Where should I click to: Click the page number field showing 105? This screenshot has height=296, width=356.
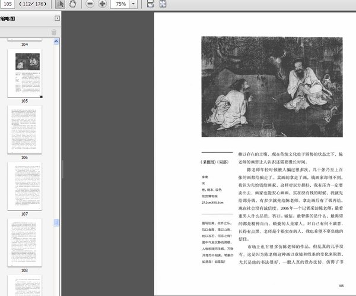[8, 5]
